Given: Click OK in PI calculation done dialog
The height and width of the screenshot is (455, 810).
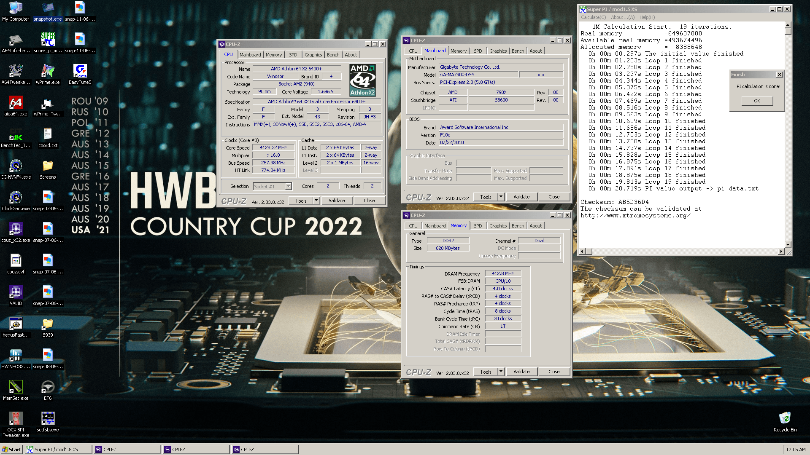Looking at the screenshot, I should coord(757,101).
